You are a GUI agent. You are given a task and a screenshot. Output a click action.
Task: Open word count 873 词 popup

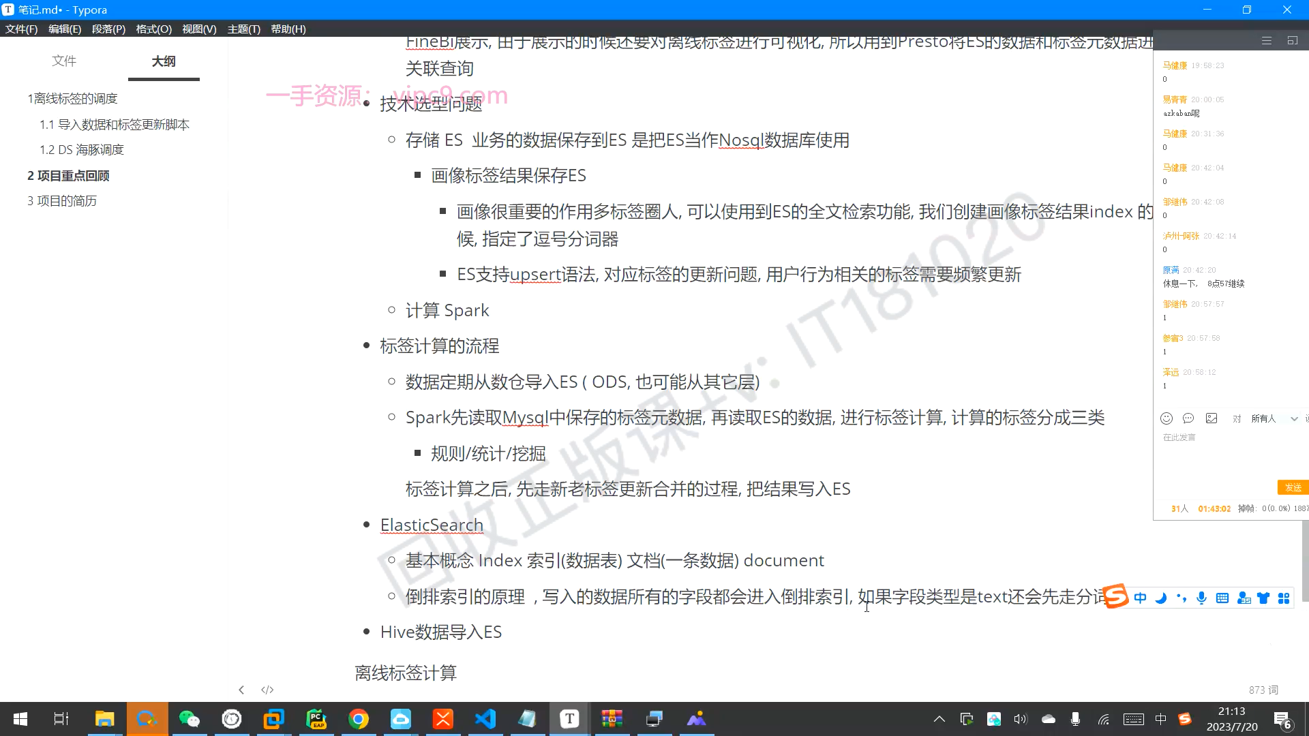(1263, 690)
